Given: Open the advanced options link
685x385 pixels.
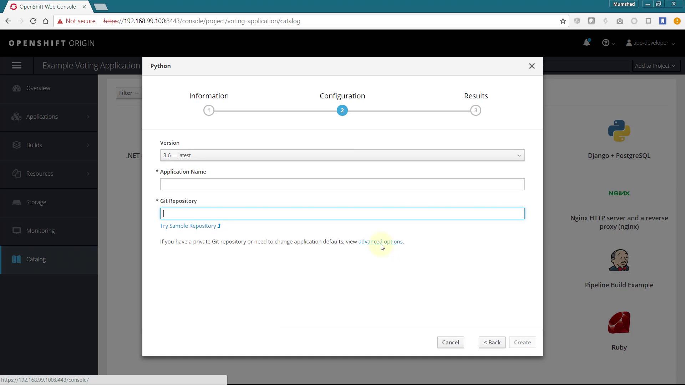Looking at the screenshot, I should [x=380, y=242].
